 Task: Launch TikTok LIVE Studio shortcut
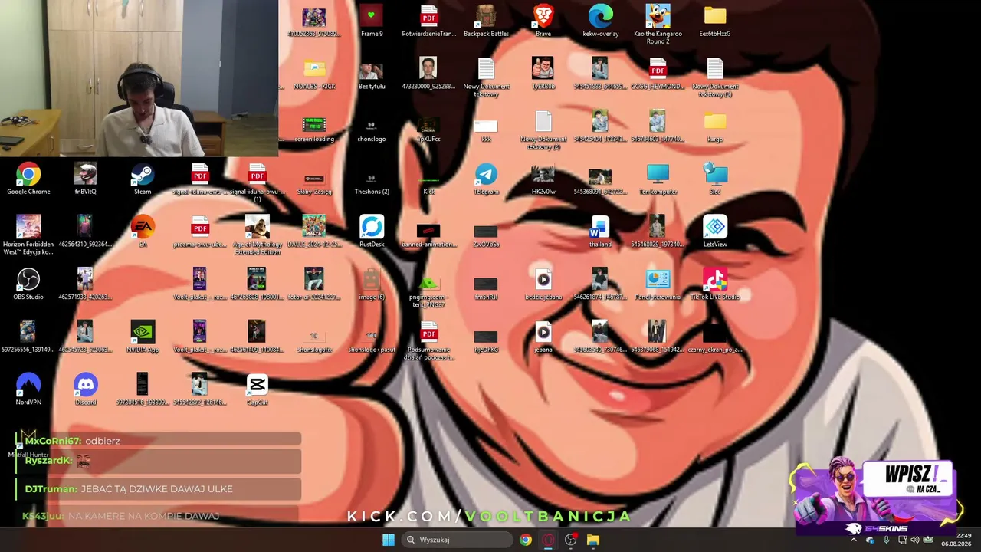pos(715,284)
